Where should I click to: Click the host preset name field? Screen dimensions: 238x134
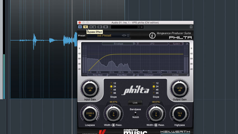[x=124, y=27]
